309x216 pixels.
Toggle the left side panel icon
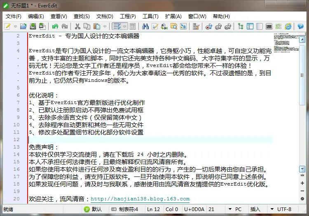[250, 26]
